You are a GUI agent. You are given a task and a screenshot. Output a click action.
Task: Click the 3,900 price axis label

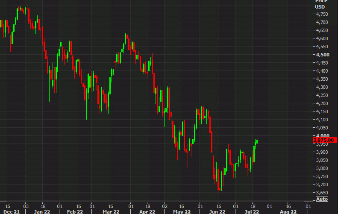point(322,152)
